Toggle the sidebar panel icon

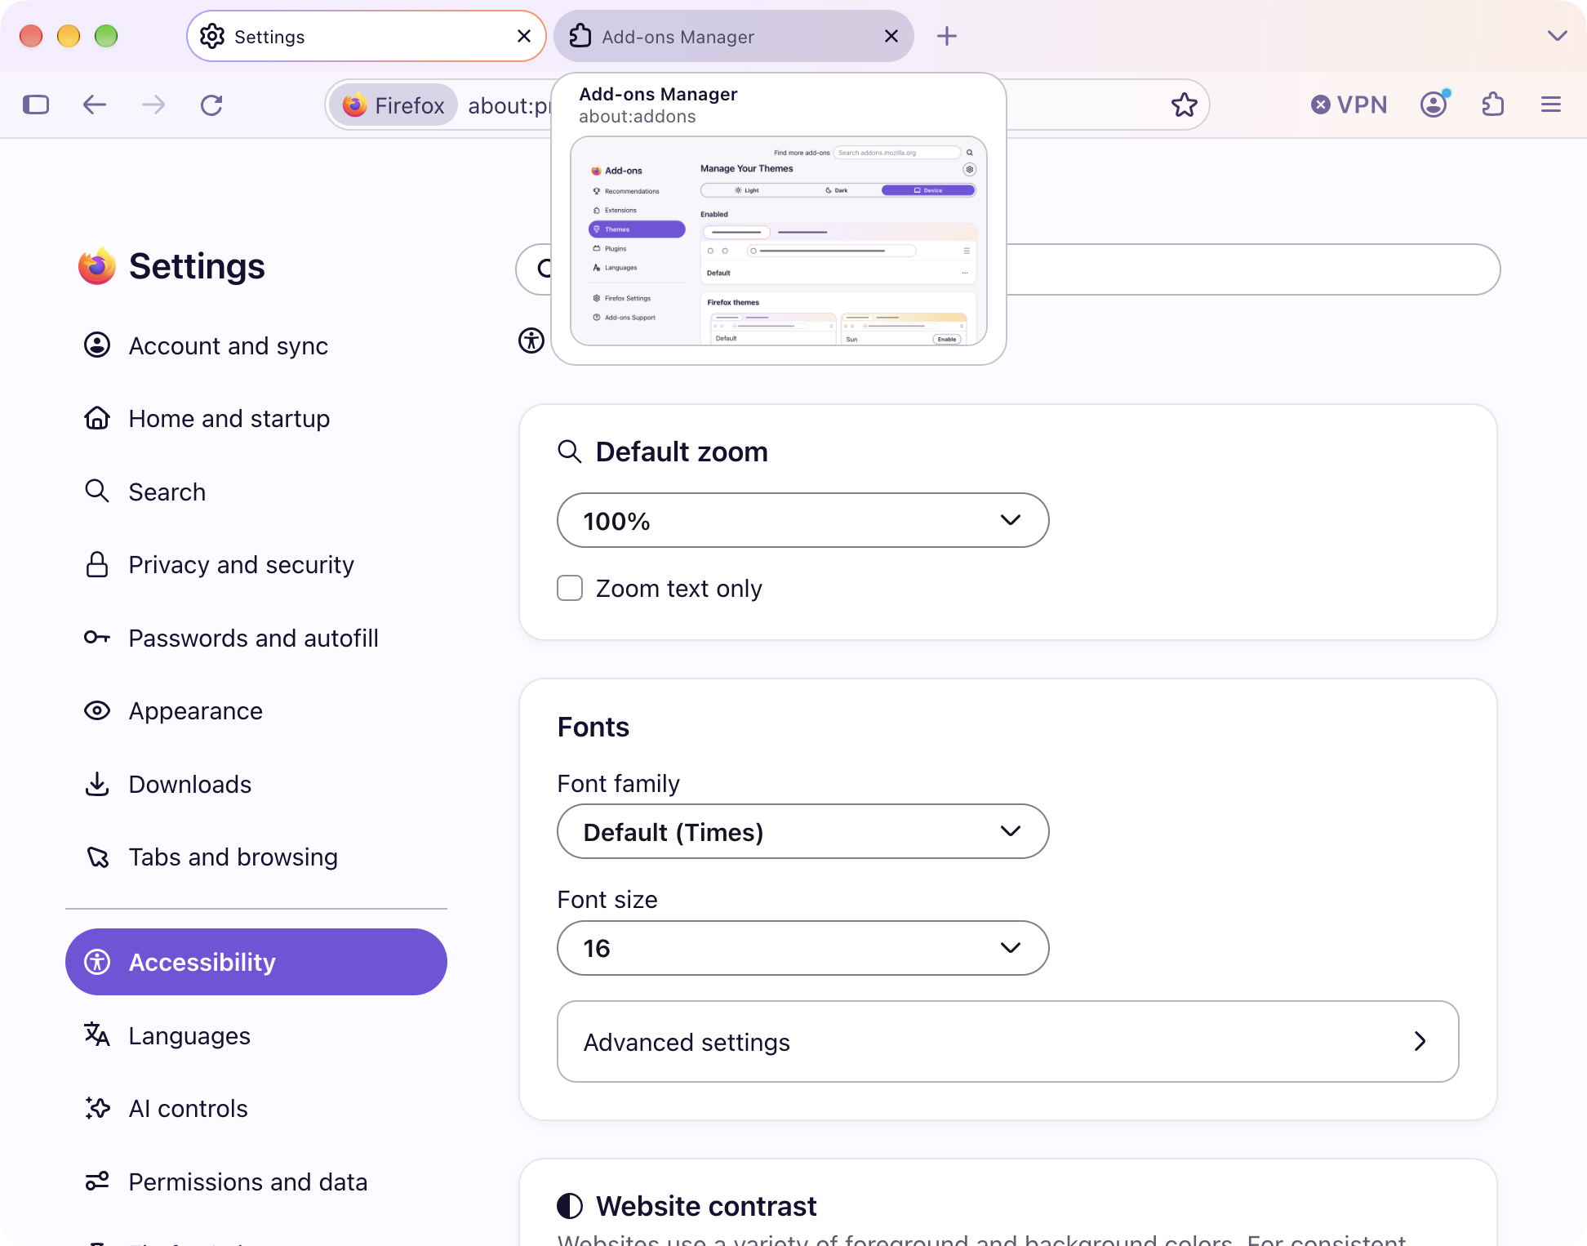click(36, 105)
